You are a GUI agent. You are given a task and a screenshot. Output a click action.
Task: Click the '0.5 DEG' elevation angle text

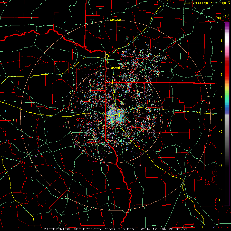(126, 229)
